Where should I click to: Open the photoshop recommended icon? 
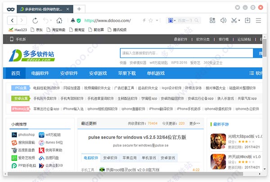click(14, 135)
